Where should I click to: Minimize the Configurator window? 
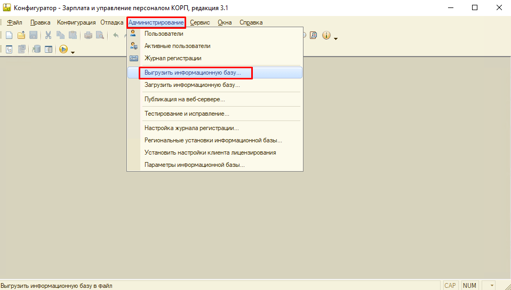tap(451, 8)
